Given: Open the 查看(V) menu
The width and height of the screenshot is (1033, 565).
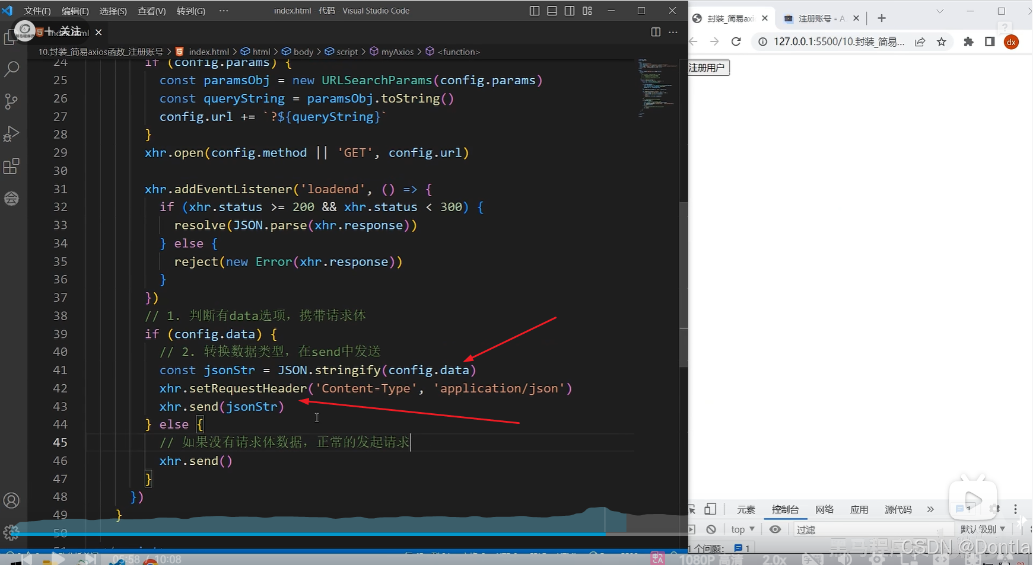Looking at the screenshot, I should (x=152, y=11).
